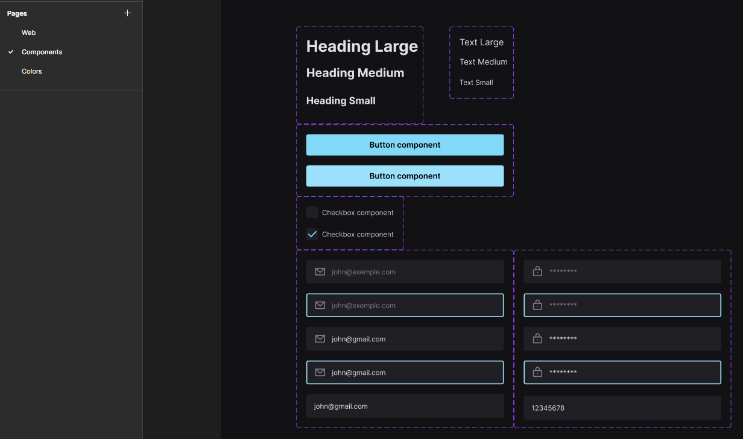Click envelope icon in focused placeholder email field

click(x=320, y=305)
